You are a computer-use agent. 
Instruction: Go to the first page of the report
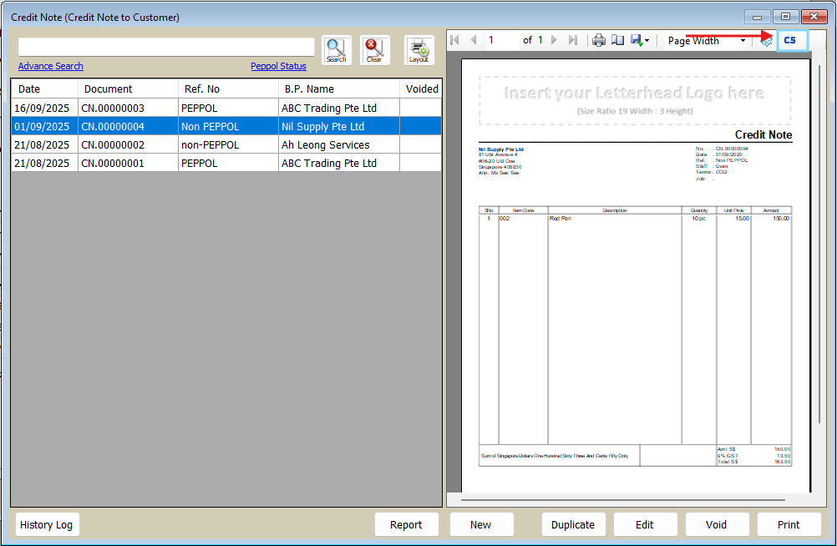(455, 40)
